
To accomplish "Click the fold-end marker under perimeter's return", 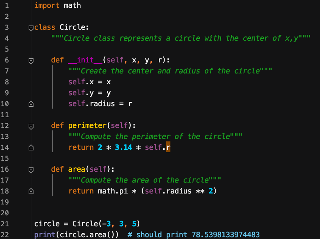I will 31,147.
